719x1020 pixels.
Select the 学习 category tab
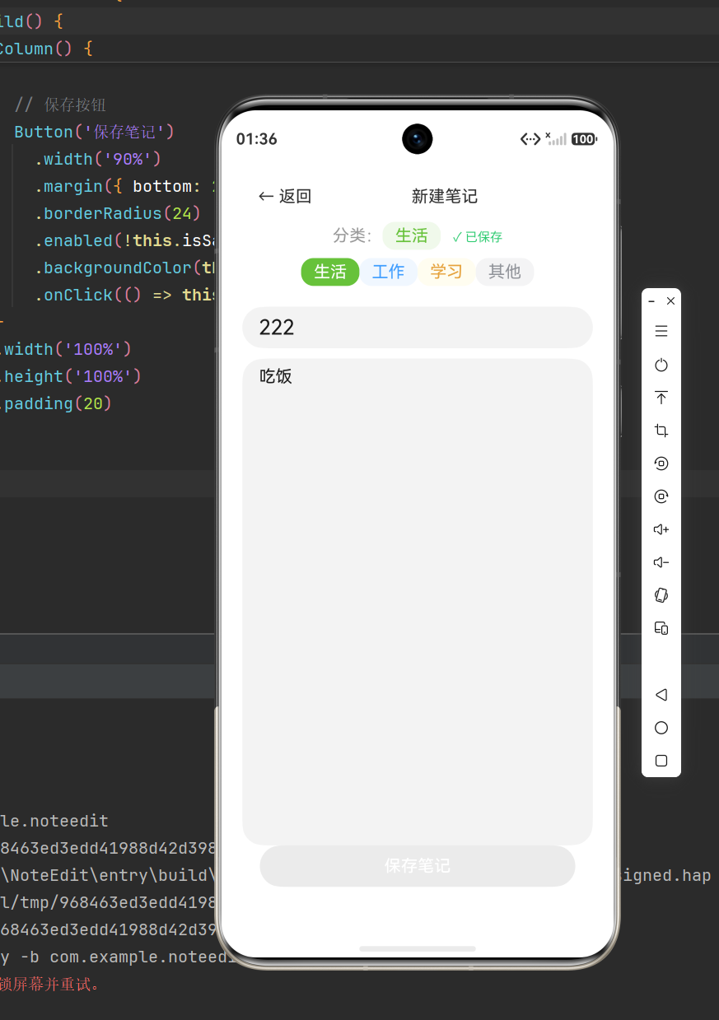446,272
